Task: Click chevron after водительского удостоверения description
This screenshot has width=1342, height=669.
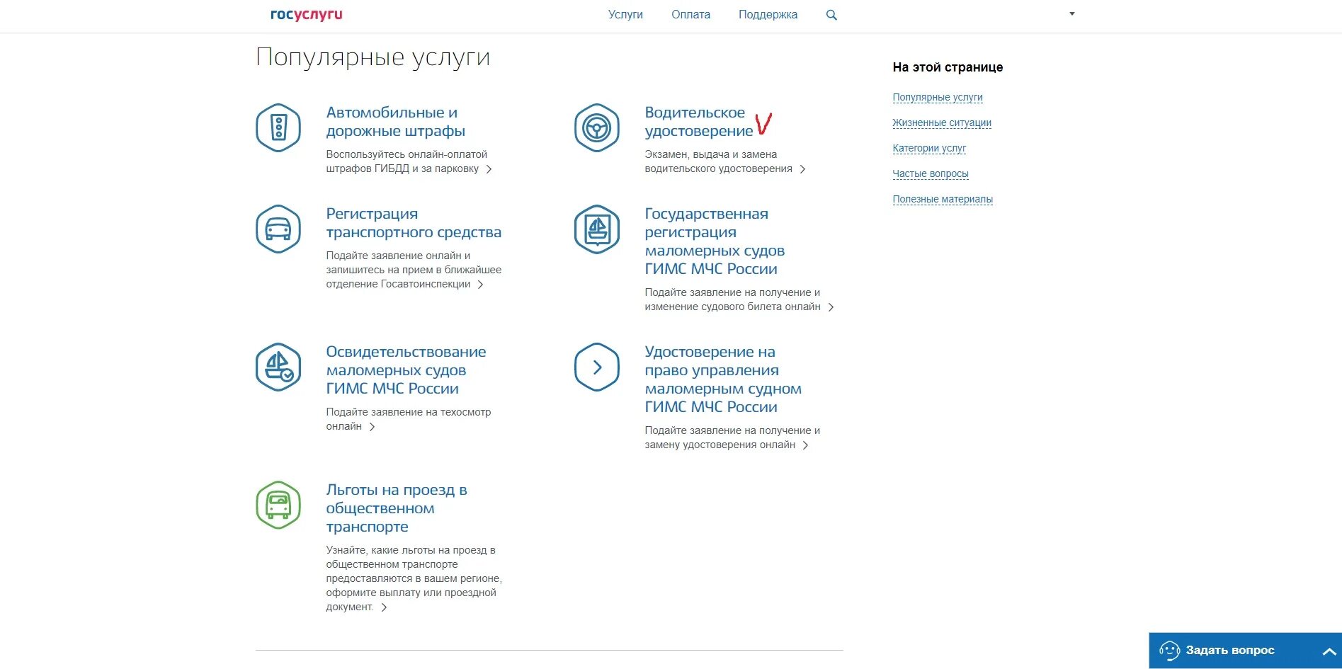Action: click(x=802, y=169)
